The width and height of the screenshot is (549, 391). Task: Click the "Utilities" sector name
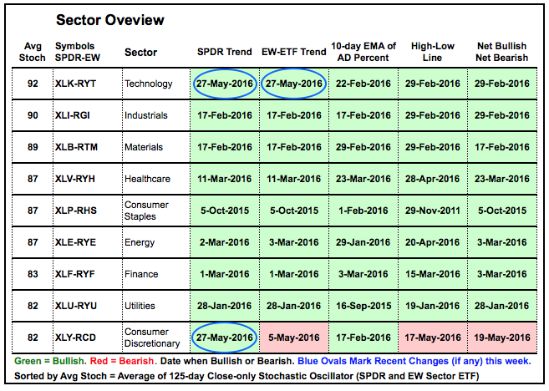[140, 306]
